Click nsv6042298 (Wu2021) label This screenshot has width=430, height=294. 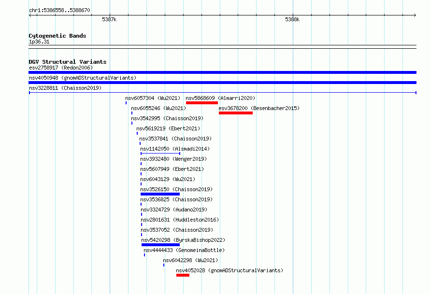click(190, 260)
